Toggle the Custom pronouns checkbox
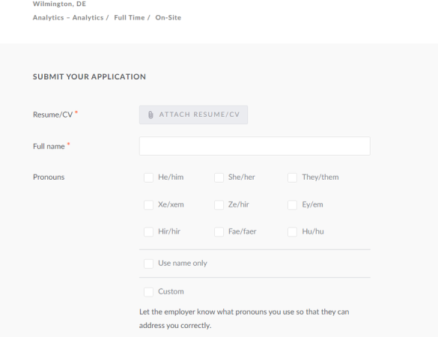 (148, 292)
